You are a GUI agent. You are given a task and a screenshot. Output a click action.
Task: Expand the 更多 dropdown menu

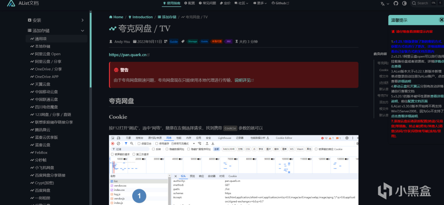click(x=260, y=3)
